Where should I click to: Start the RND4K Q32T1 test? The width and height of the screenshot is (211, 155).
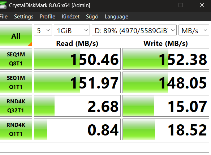[x=16, y=106]
